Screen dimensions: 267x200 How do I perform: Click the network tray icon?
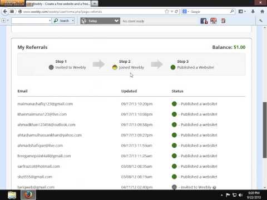tap(234, 195)
